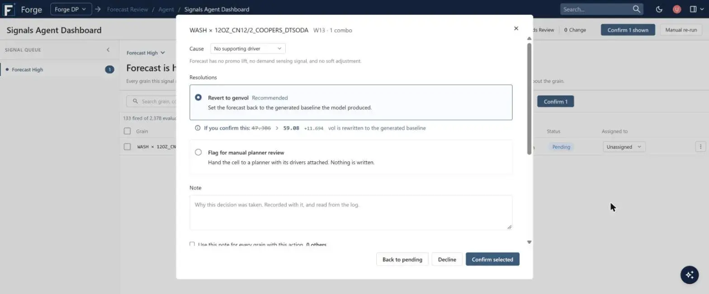Image resolution: width=709 pixels, height=294 pixels.
Task: Open the Forge DP workspace dropdown
Action: click(x=71, y=9)
